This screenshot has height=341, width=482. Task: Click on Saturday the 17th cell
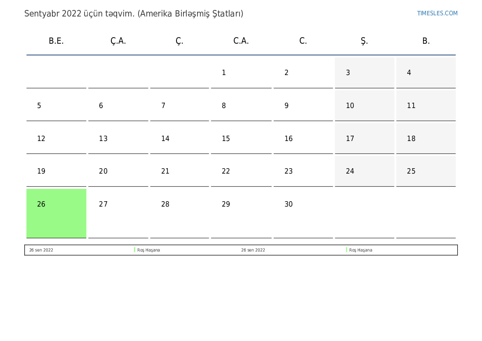click(364, 139)
